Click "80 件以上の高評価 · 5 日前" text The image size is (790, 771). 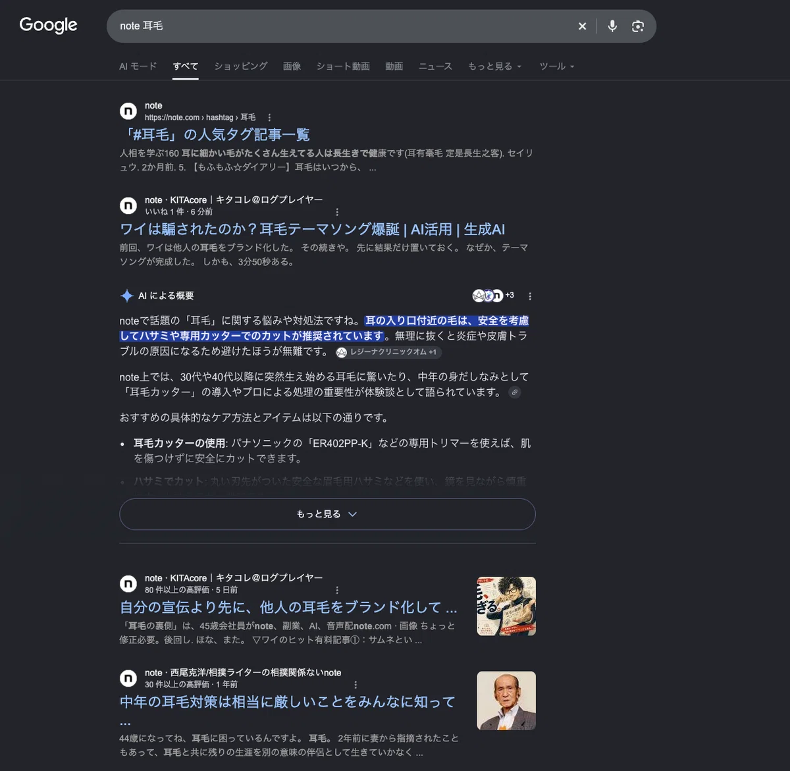(x=191, y=590)
